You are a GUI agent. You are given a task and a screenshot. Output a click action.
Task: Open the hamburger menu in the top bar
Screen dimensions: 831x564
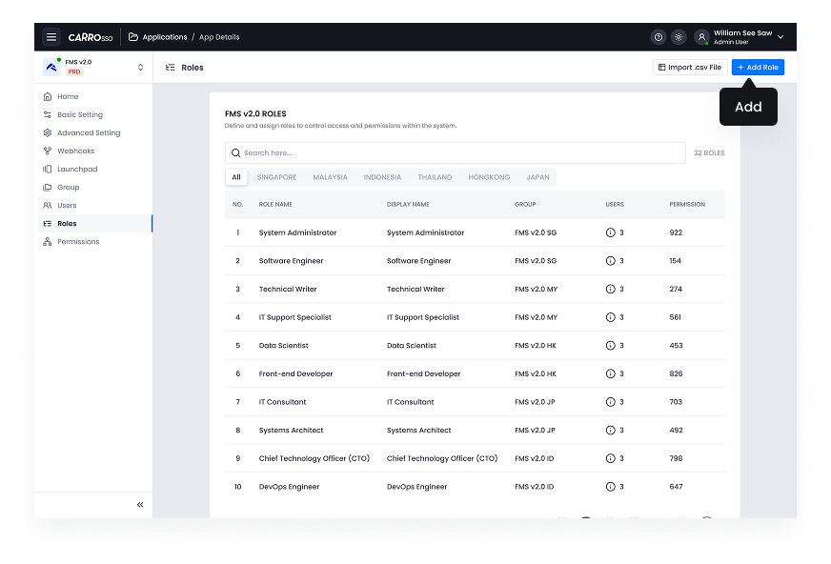pyautogui.click(x=51, y=37)
